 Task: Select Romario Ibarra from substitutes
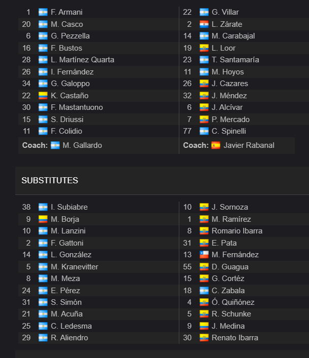[237, 231]
